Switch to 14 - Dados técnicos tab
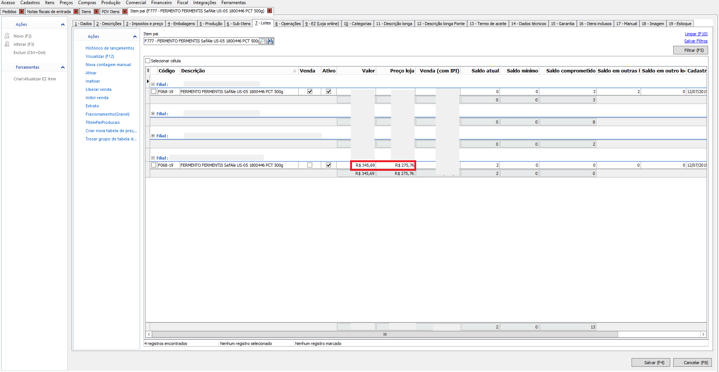 click(x=529, y=24)
